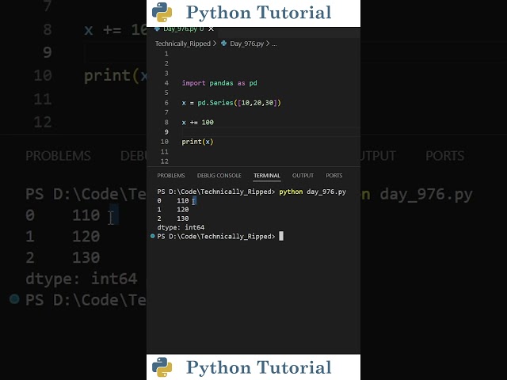The image size is (507, 380).
Task: Click Day_976.py breadcrumb file entry
Action: [x=246, y=44]
